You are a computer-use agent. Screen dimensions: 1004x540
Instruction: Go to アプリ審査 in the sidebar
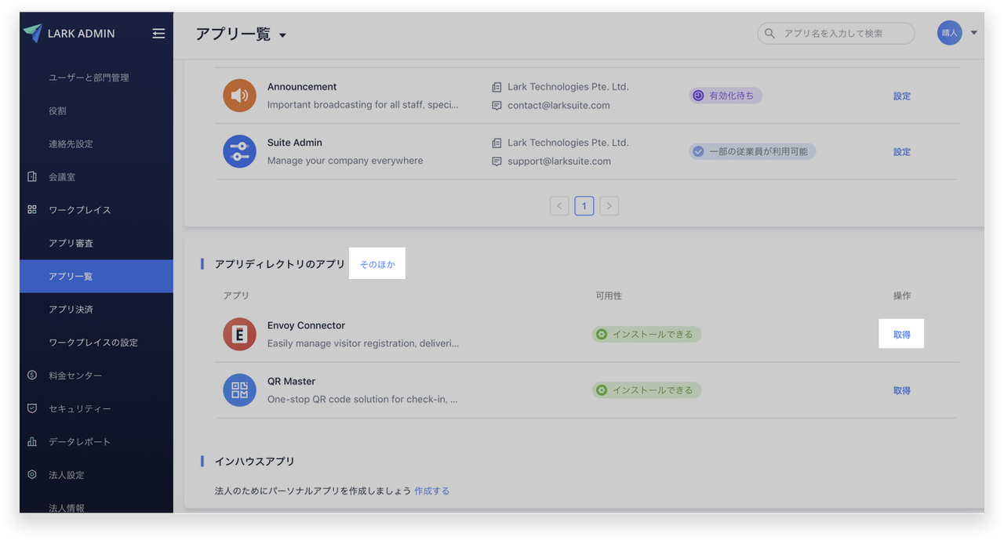pyautogui.click(x=71, y=243)
